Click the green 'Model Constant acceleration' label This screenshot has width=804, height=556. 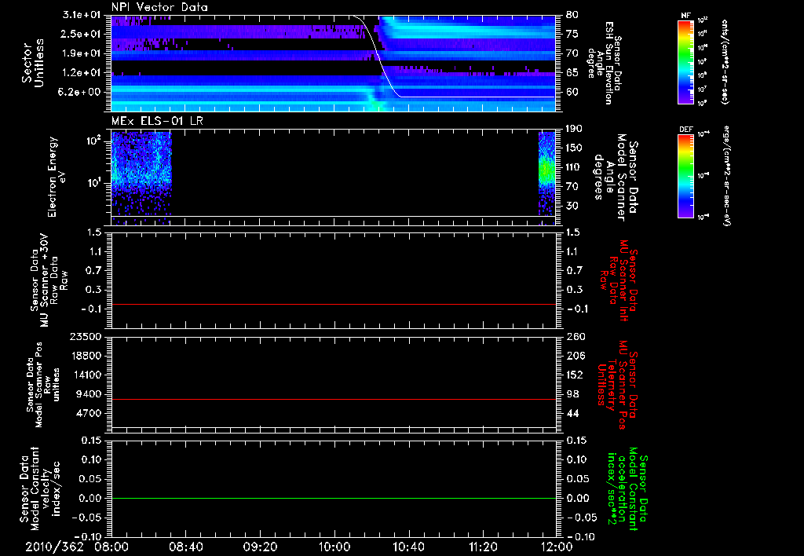pyautogui.click(x=627, y=488)
